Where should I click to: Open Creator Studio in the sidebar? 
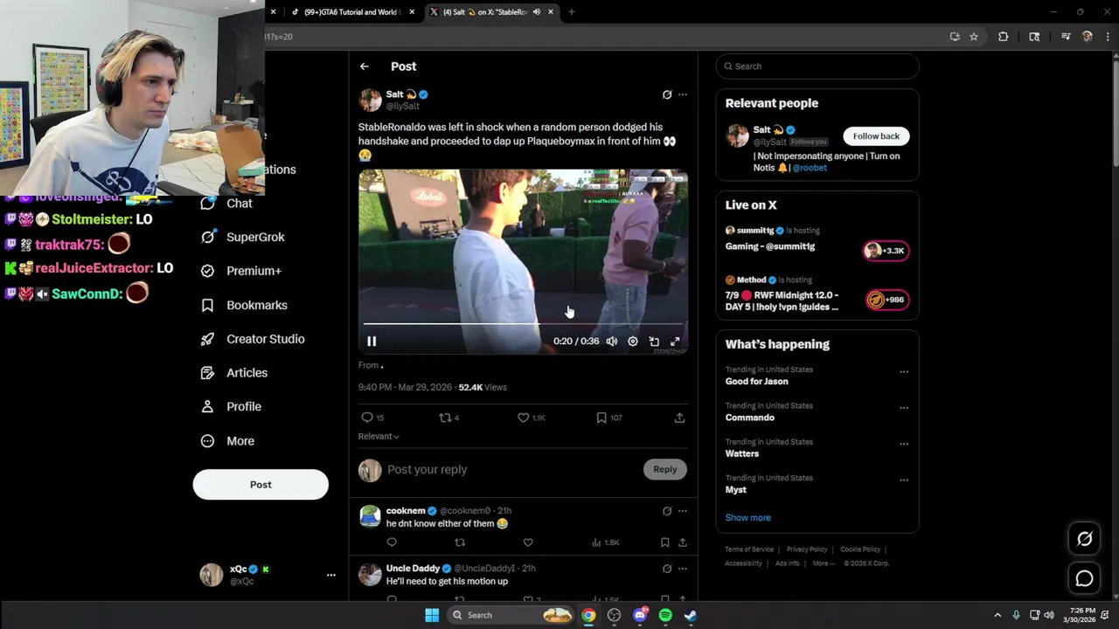point(253,339)
